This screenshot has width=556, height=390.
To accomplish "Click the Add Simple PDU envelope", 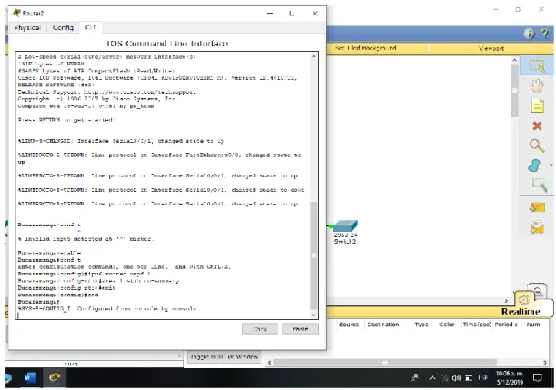I will pos(537,207).
